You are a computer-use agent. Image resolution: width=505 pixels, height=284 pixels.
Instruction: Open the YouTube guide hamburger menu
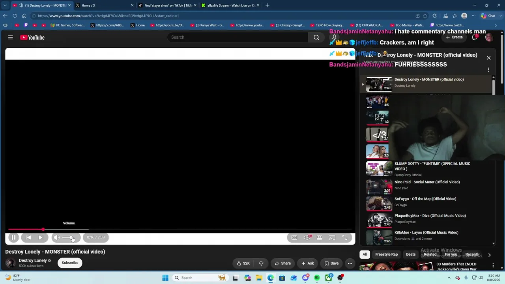coord(11,37)
